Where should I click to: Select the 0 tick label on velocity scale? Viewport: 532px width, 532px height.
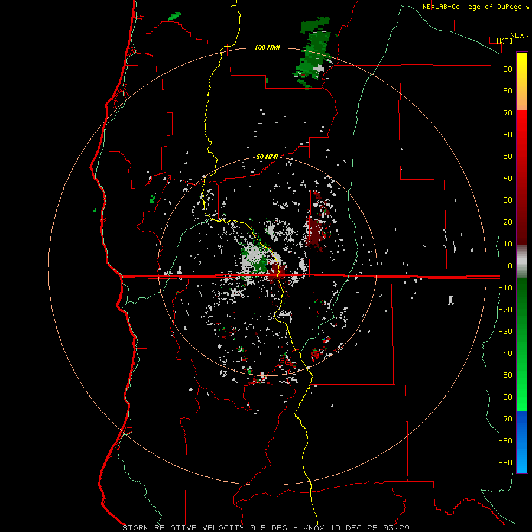coord(510,266)
